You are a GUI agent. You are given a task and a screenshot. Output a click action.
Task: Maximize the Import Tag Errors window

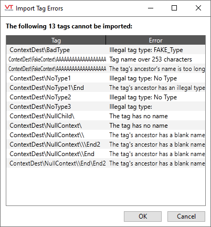[174, 8]
